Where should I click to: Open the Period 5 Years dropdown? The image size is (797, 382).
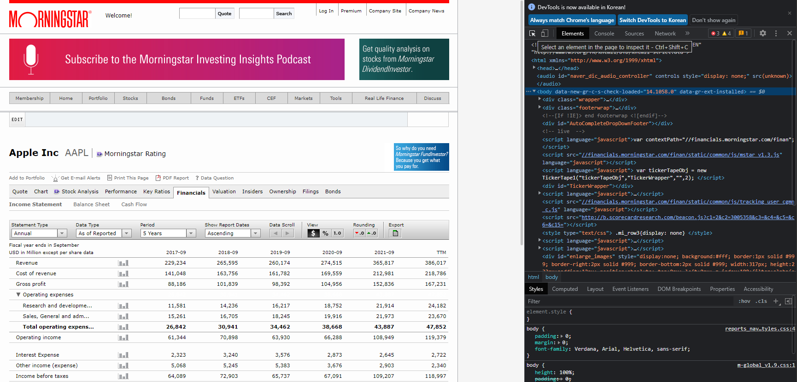click(168, 233)
